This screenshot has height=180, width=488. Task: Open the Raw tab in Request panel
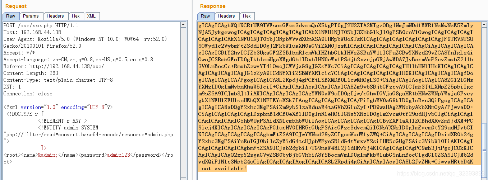[x=11, y=16]
